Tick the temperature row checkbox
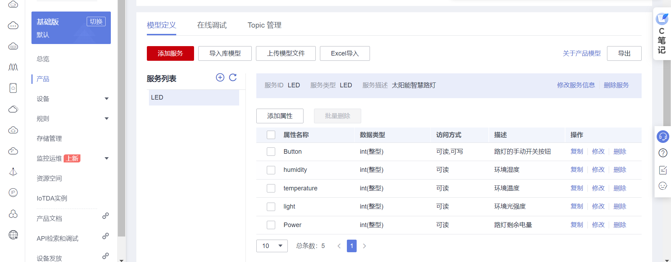The image size is (671, 262). [271, 188]
